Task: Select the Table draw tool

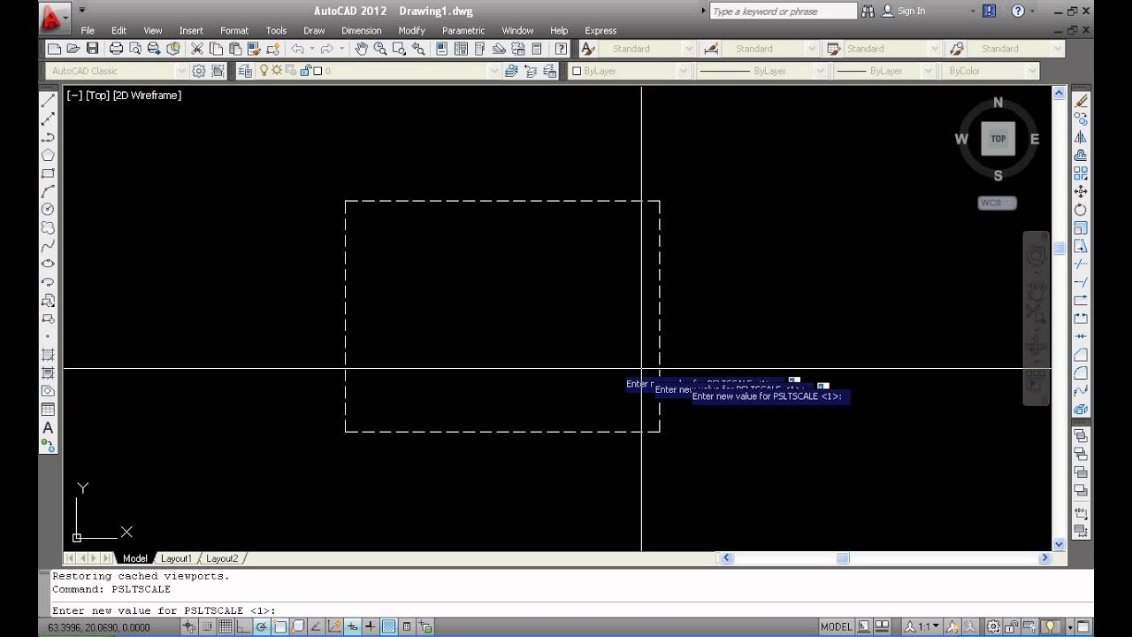Action: click(x=48, y=409)
